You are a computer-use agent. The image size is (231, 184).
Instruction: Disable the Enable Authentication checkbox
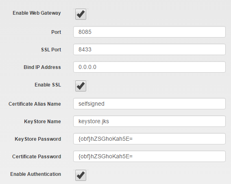(81, 175)
